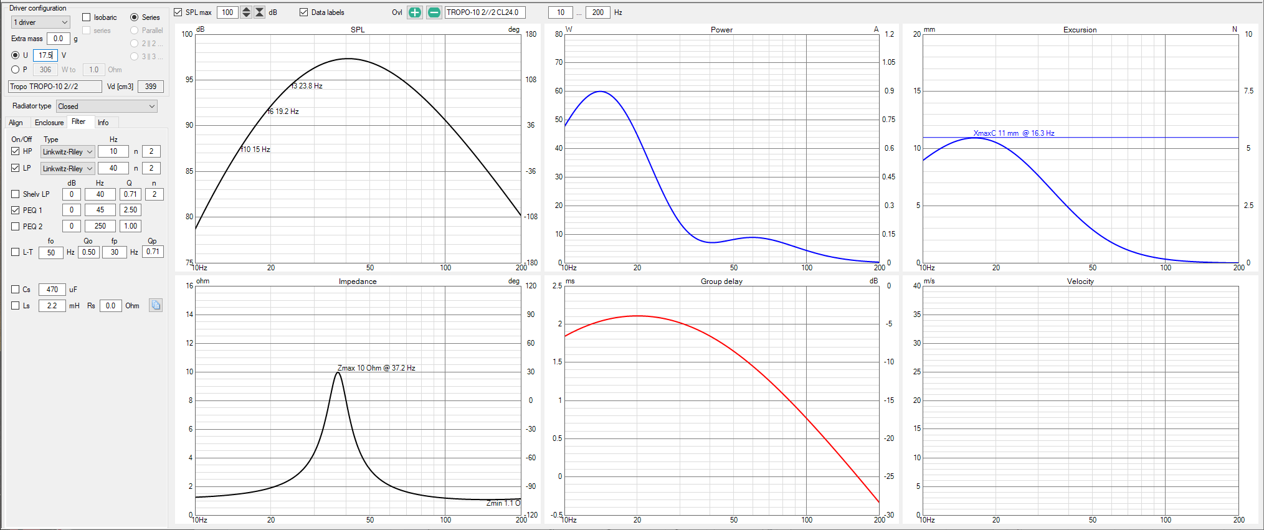Click the SPL max auto-scale hourglass icon
Screen dimensions: 1264x530
click(x=260, y=12)
